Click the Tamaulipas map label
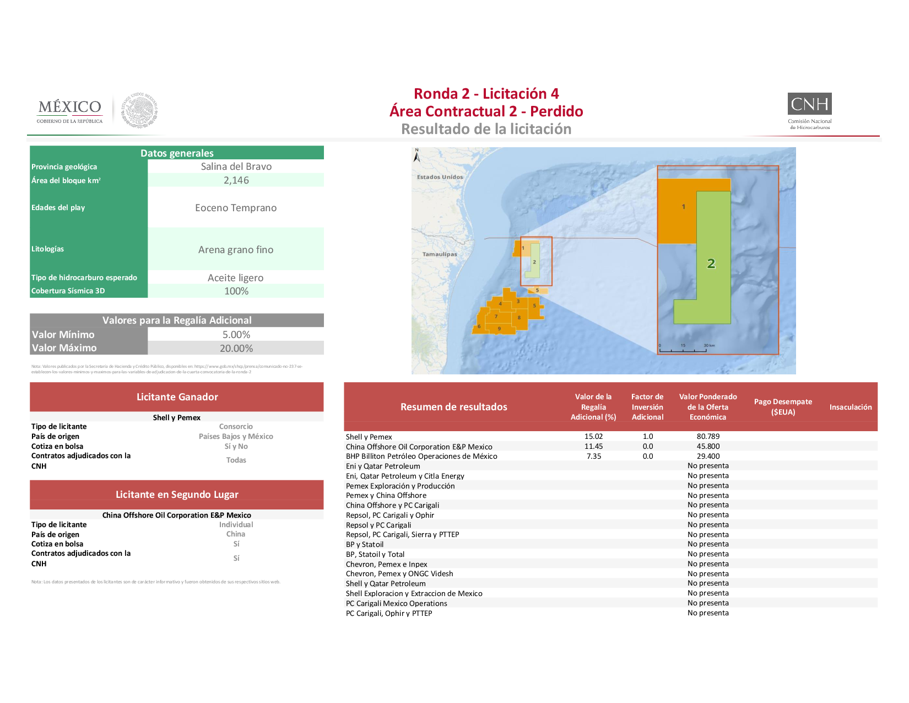 point(440,254)
